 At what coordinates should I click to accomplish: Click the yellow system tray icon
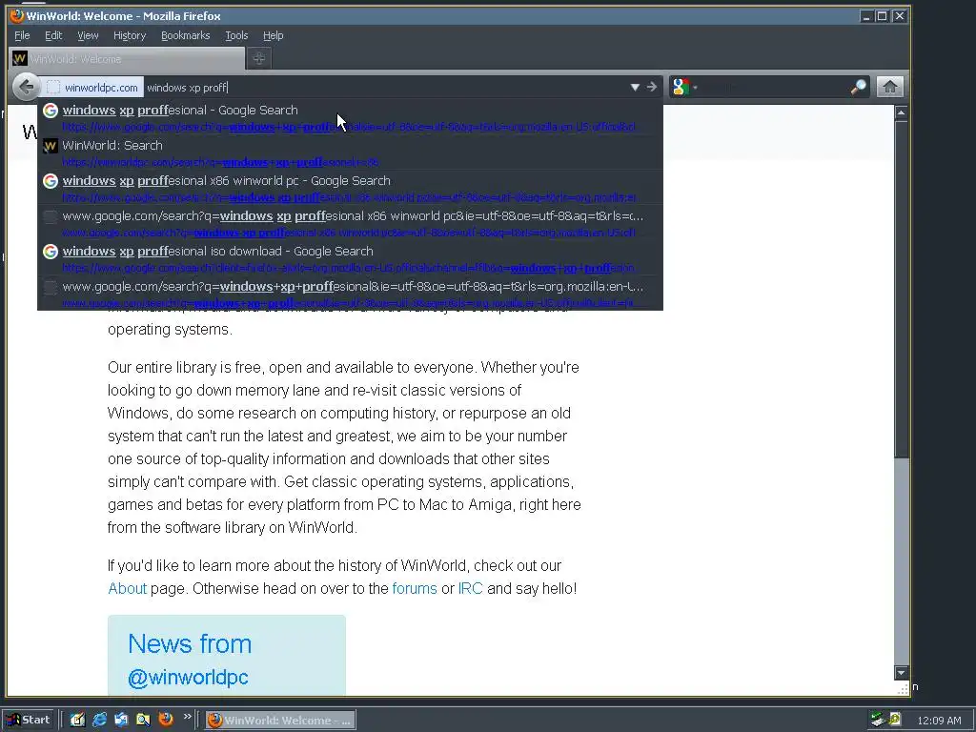895,720
